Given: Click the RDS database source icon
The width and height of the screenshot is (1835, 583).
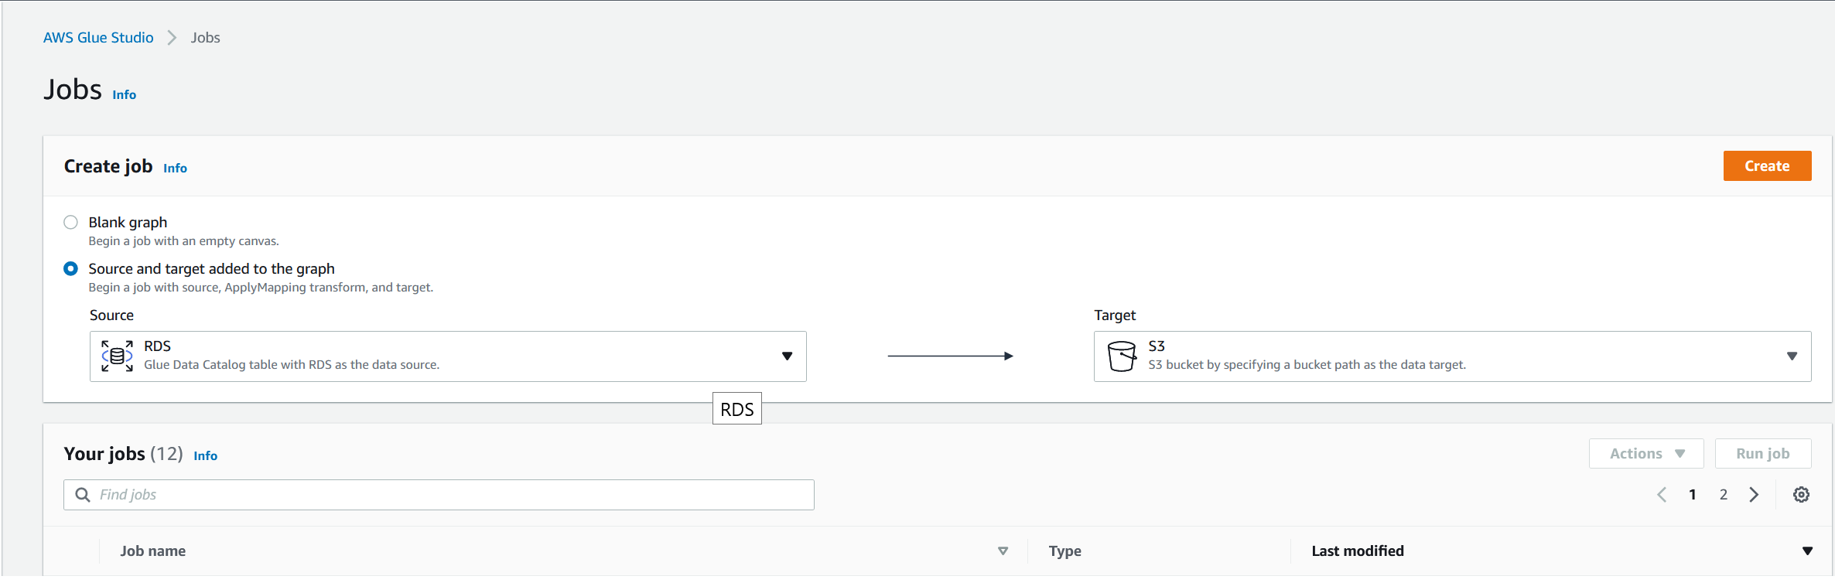Looking at the screenshot, I should pyautogui.click(x=117, y=356).
